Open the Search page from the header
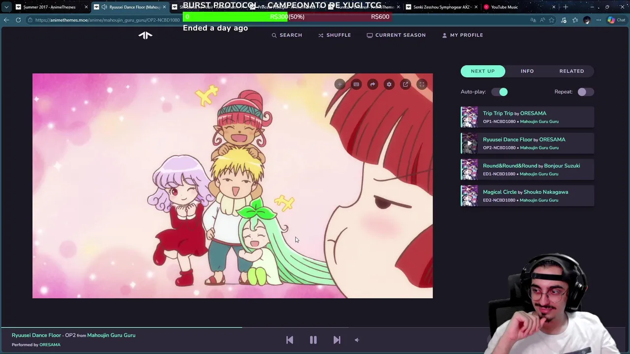 pos(287,35)
